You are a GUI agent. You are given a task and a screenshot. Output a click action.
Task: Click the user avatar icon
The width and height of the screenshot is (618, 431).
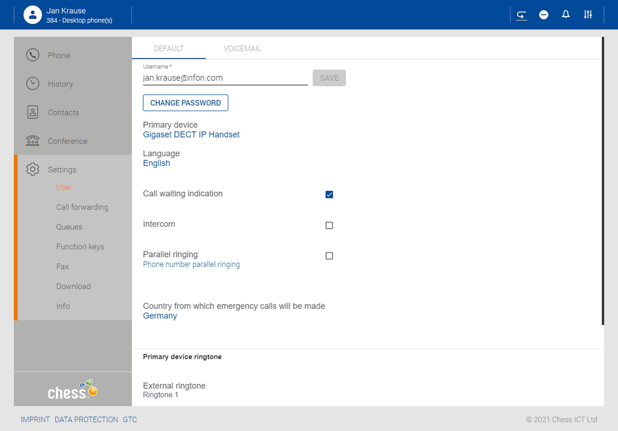[x=33, y=15]
